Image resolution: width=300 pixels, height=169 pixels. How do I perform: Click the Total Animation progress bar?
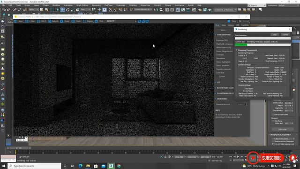262,38
